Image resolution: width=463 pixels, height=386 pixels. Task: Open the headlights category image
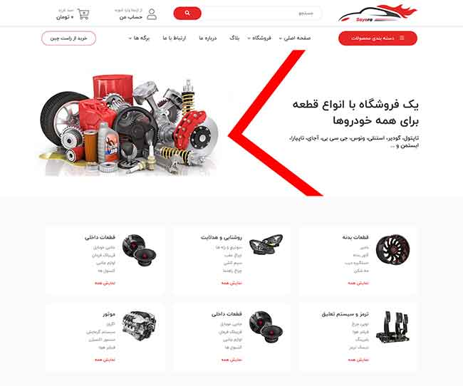coord(266,244)
